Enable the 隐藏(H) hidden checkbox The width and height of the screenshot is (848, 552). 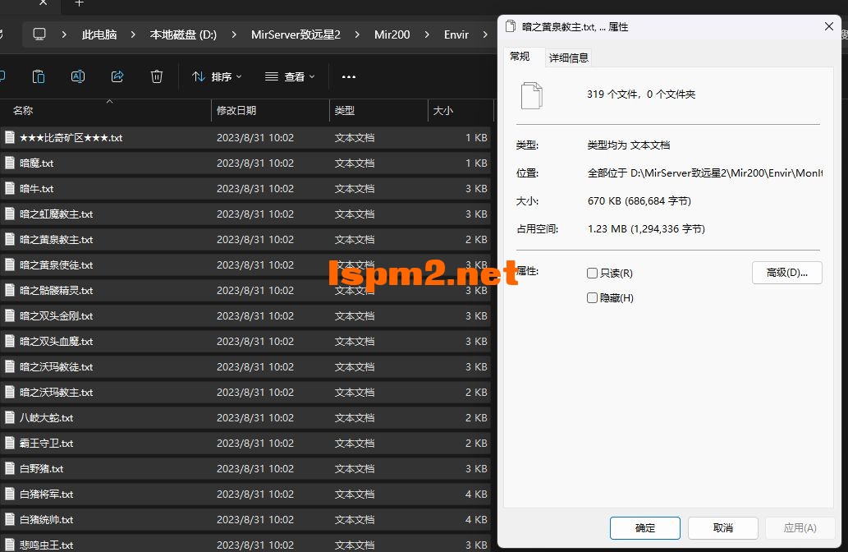(x=592, y=297)
